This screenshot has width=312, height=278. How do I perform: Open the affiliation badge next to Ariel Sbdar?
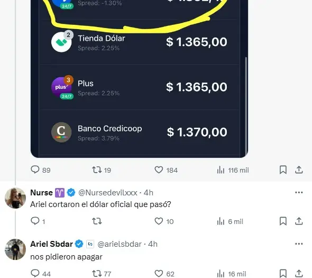click(90, 244)
